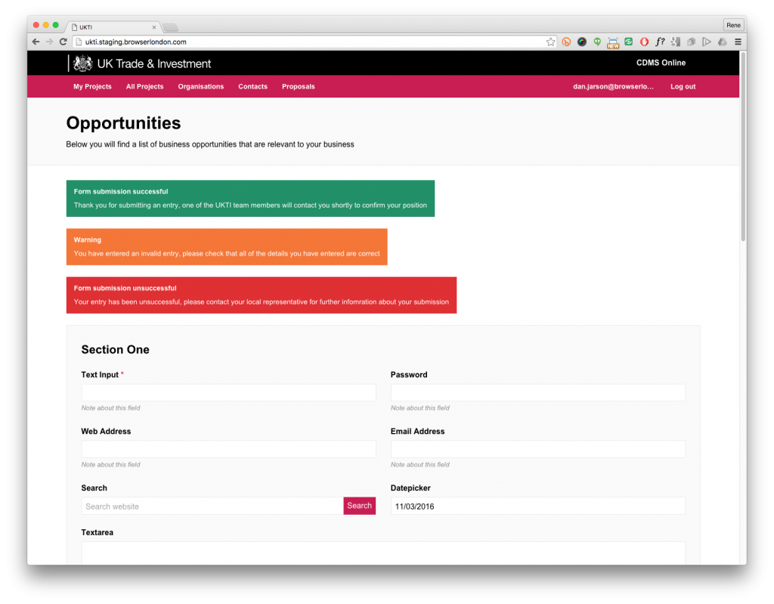Viewport: 774px width, 604px height.
Task: Click the 'UK Trade & Investment' title text
Action: click(x=154, y=63)
